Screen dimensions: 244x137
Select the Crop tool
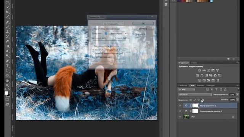click(x=7, y=12)
